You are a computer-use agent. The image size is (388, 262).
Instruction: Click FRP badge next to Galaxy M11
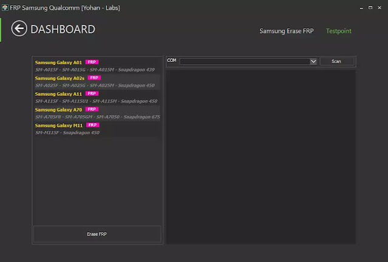point(92,125)
